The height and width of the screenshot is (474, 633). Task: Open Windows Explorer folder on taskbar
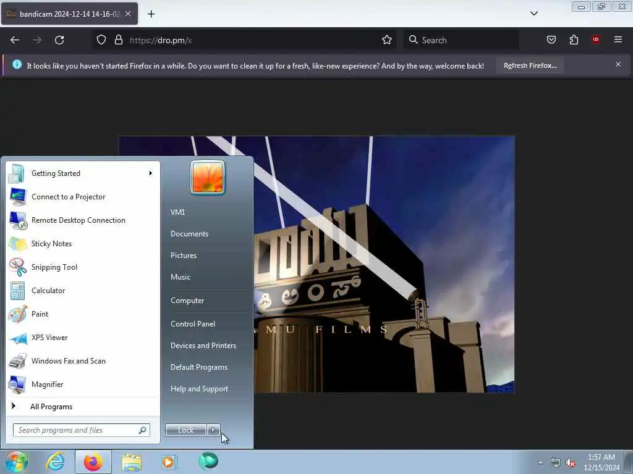point(132,462)
